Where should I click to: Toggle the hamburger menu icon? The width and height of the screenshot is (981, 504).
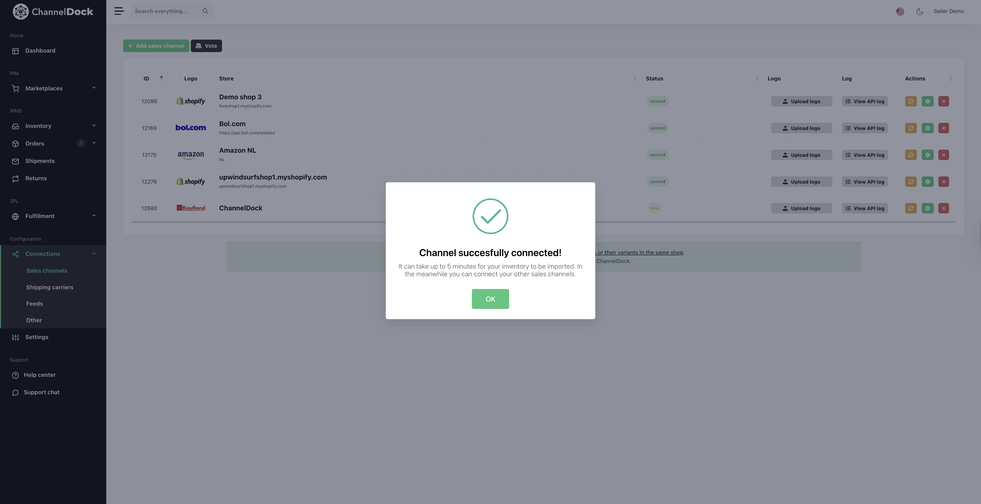click(119, 11)
